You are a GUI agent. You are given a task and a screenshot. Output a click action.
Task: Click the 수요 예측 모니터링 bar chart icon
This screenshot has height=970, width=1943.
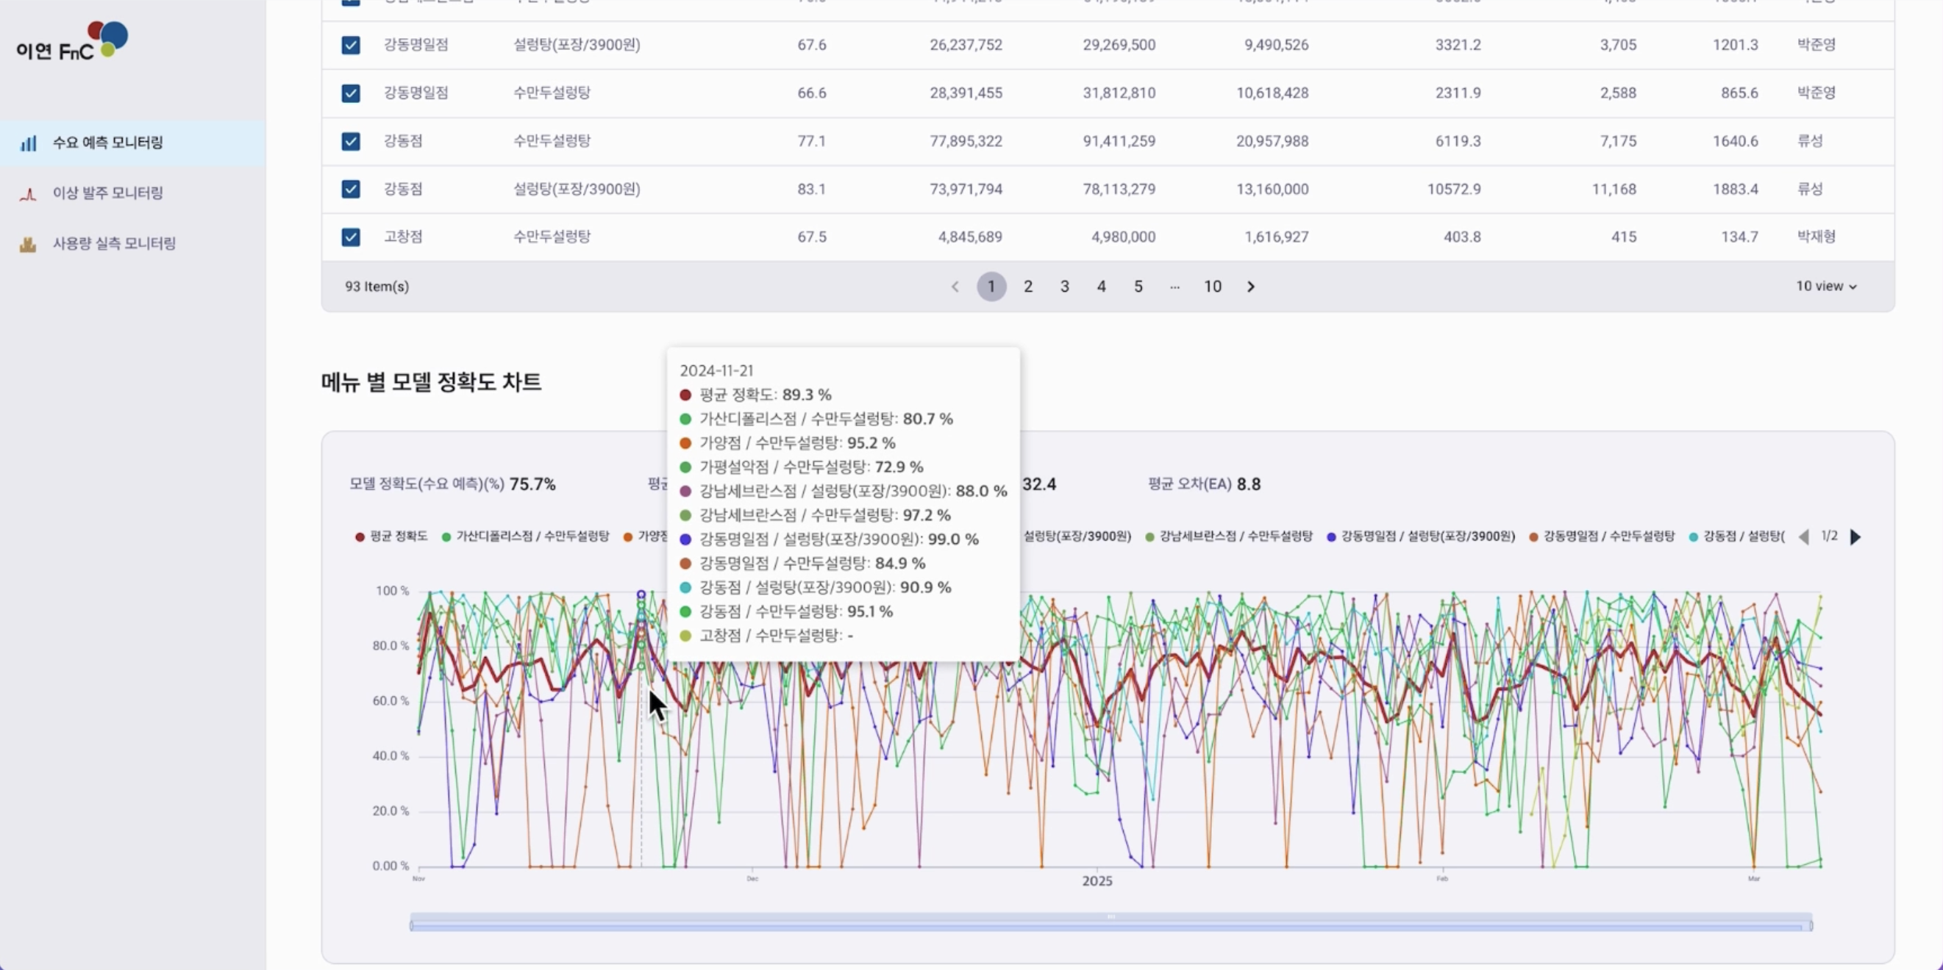[28, 143]
